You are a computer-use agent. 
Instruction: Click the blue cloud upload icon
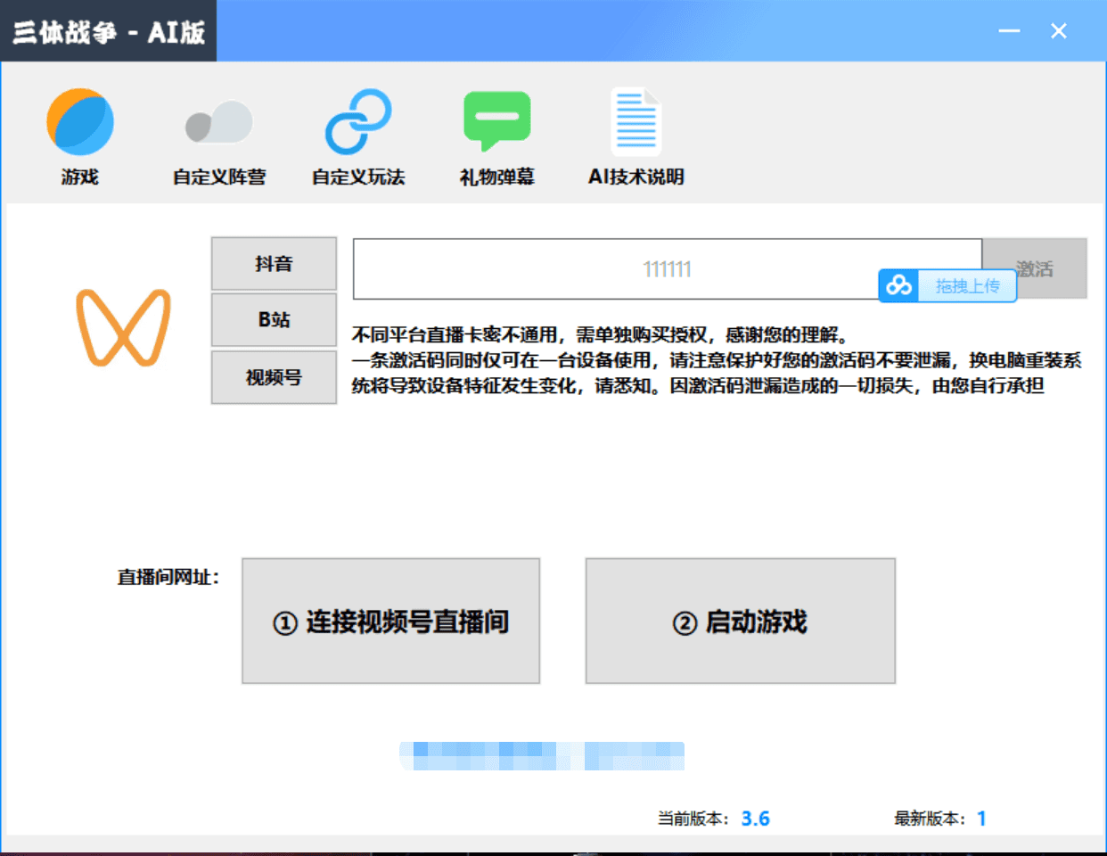click(898, 286)
